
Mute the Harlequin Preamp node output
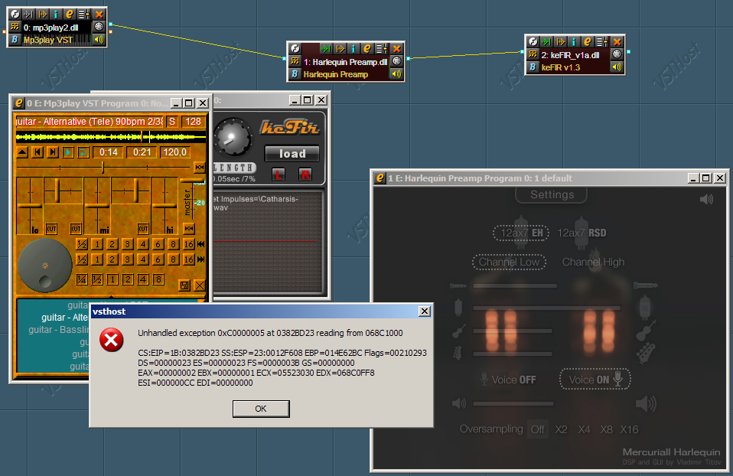[396, 74]
